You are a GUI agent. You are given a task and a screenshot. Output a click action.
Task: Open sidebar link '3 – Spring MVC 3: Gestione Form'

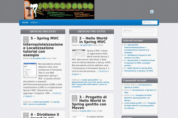[140, 63]
